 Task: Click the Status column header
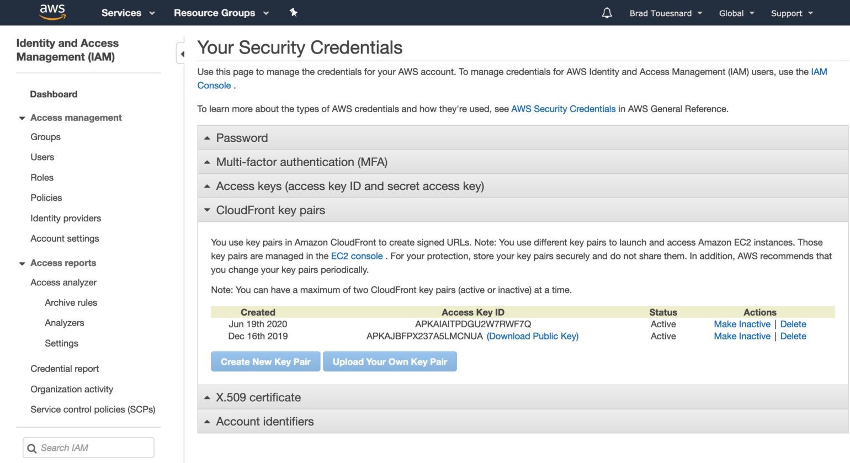click(x=663, y=312)
